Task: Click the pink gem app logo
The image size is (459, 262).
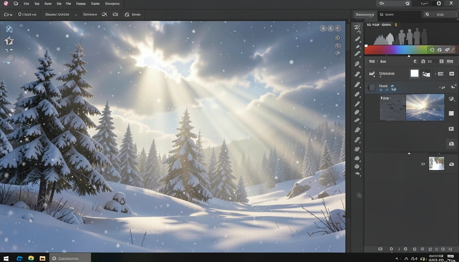Action: tap(6, 3)
